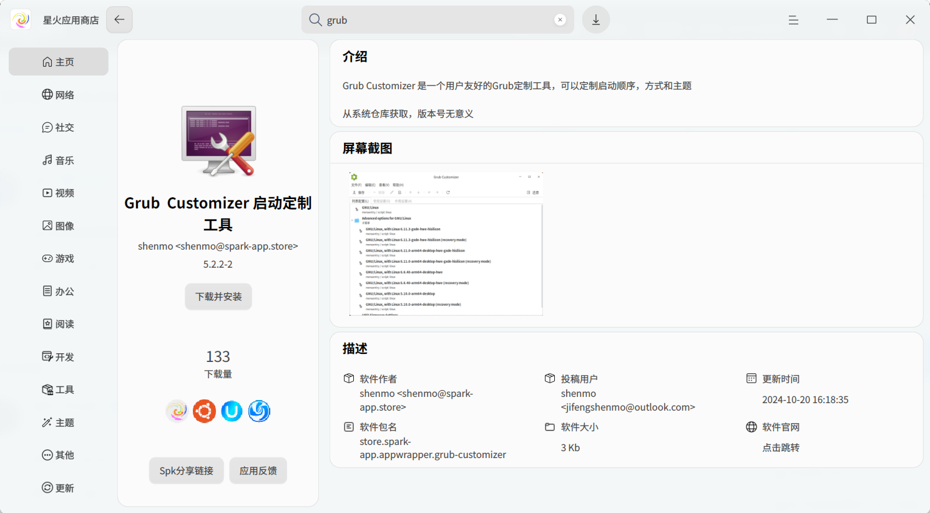Click the 软件官网 globe icon
The height and width of the screenshot is (513, 930).
pyautogui.click(x=751, y=427)
